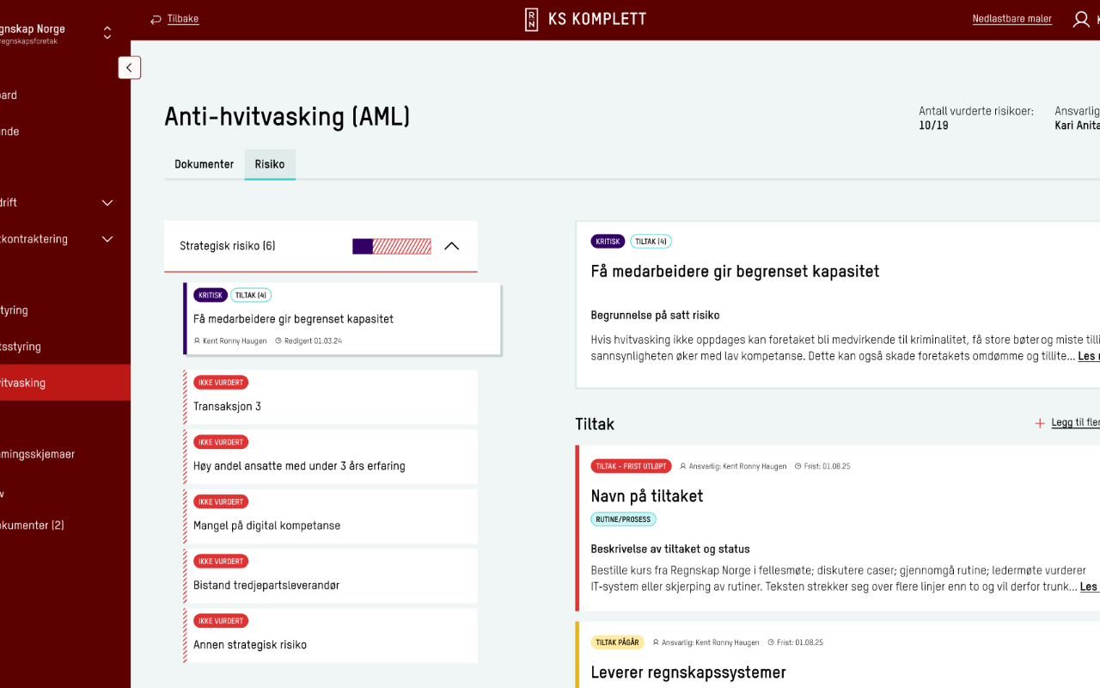Collapse the Strategisk risiko section
The width and height of the screenshot is (1100, 688).
tap(451, 246)
